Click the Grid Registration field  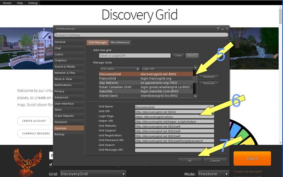pos(174,136)
